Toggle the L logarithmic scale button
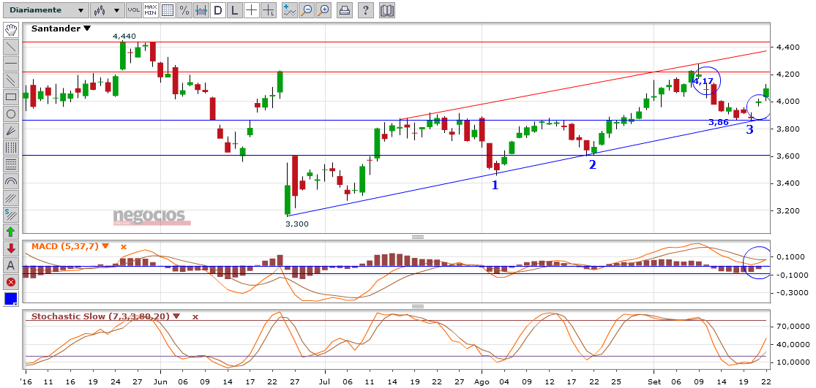 235,10
